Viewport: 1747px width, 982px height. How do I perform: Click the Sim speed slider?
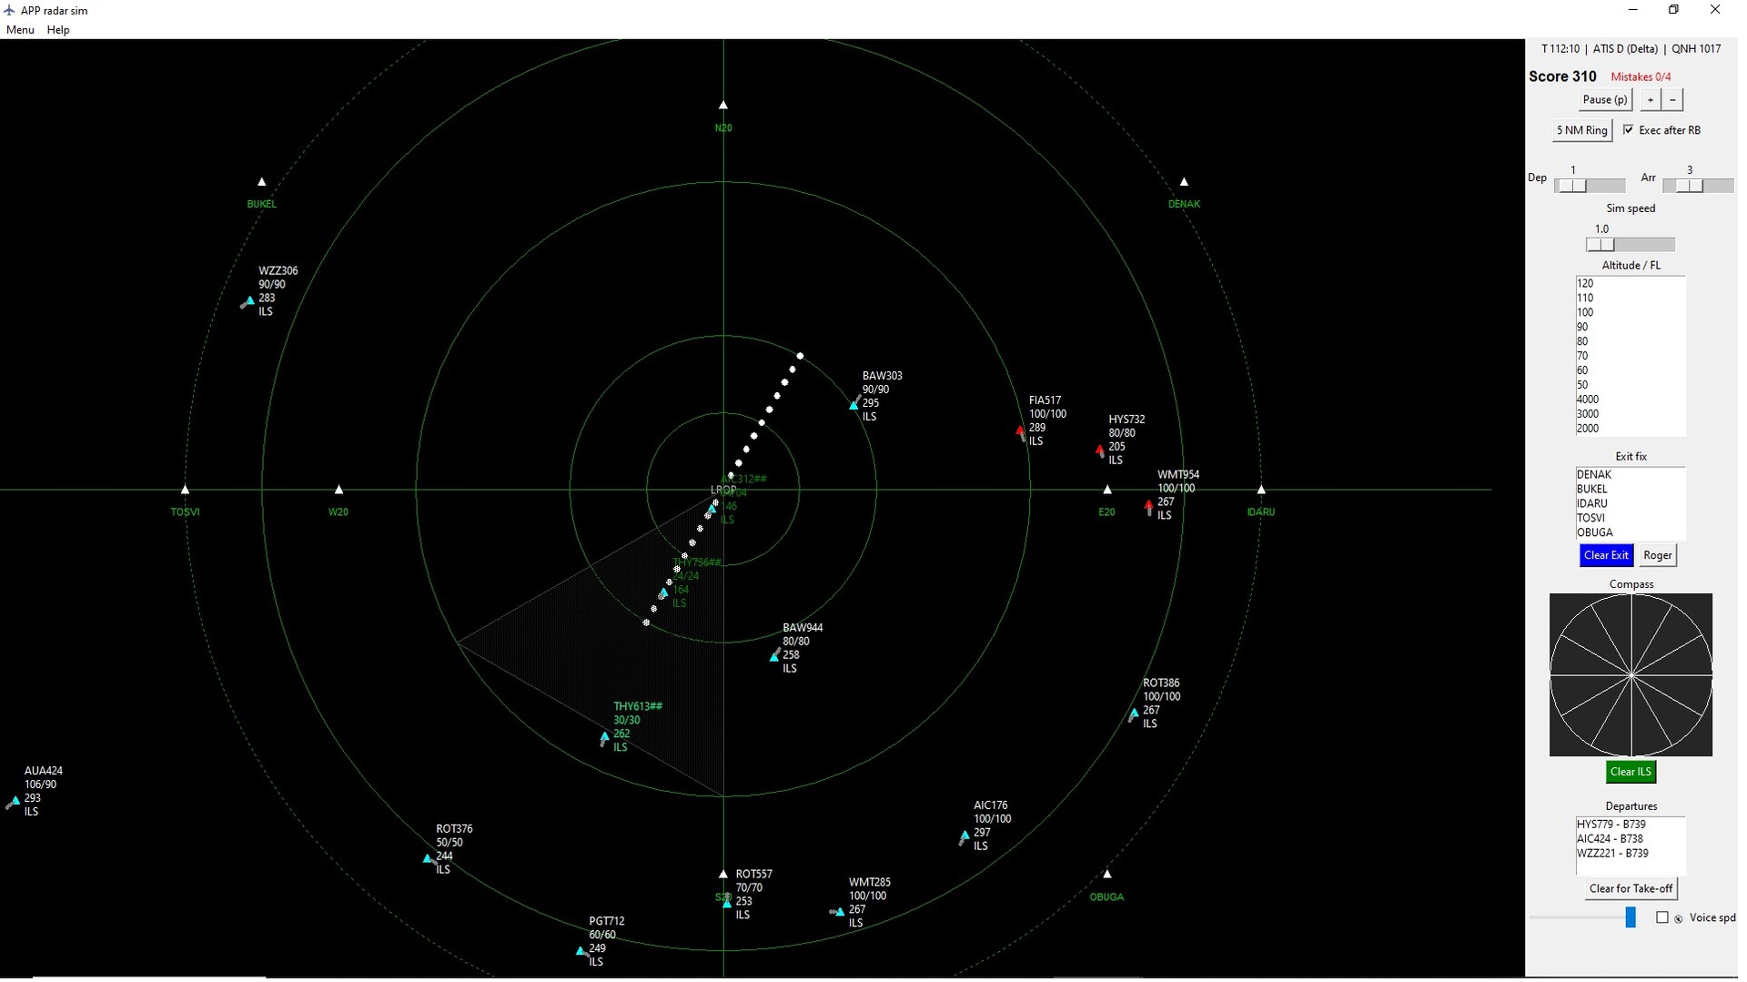pyautogui.click(x=1630, y=245)
